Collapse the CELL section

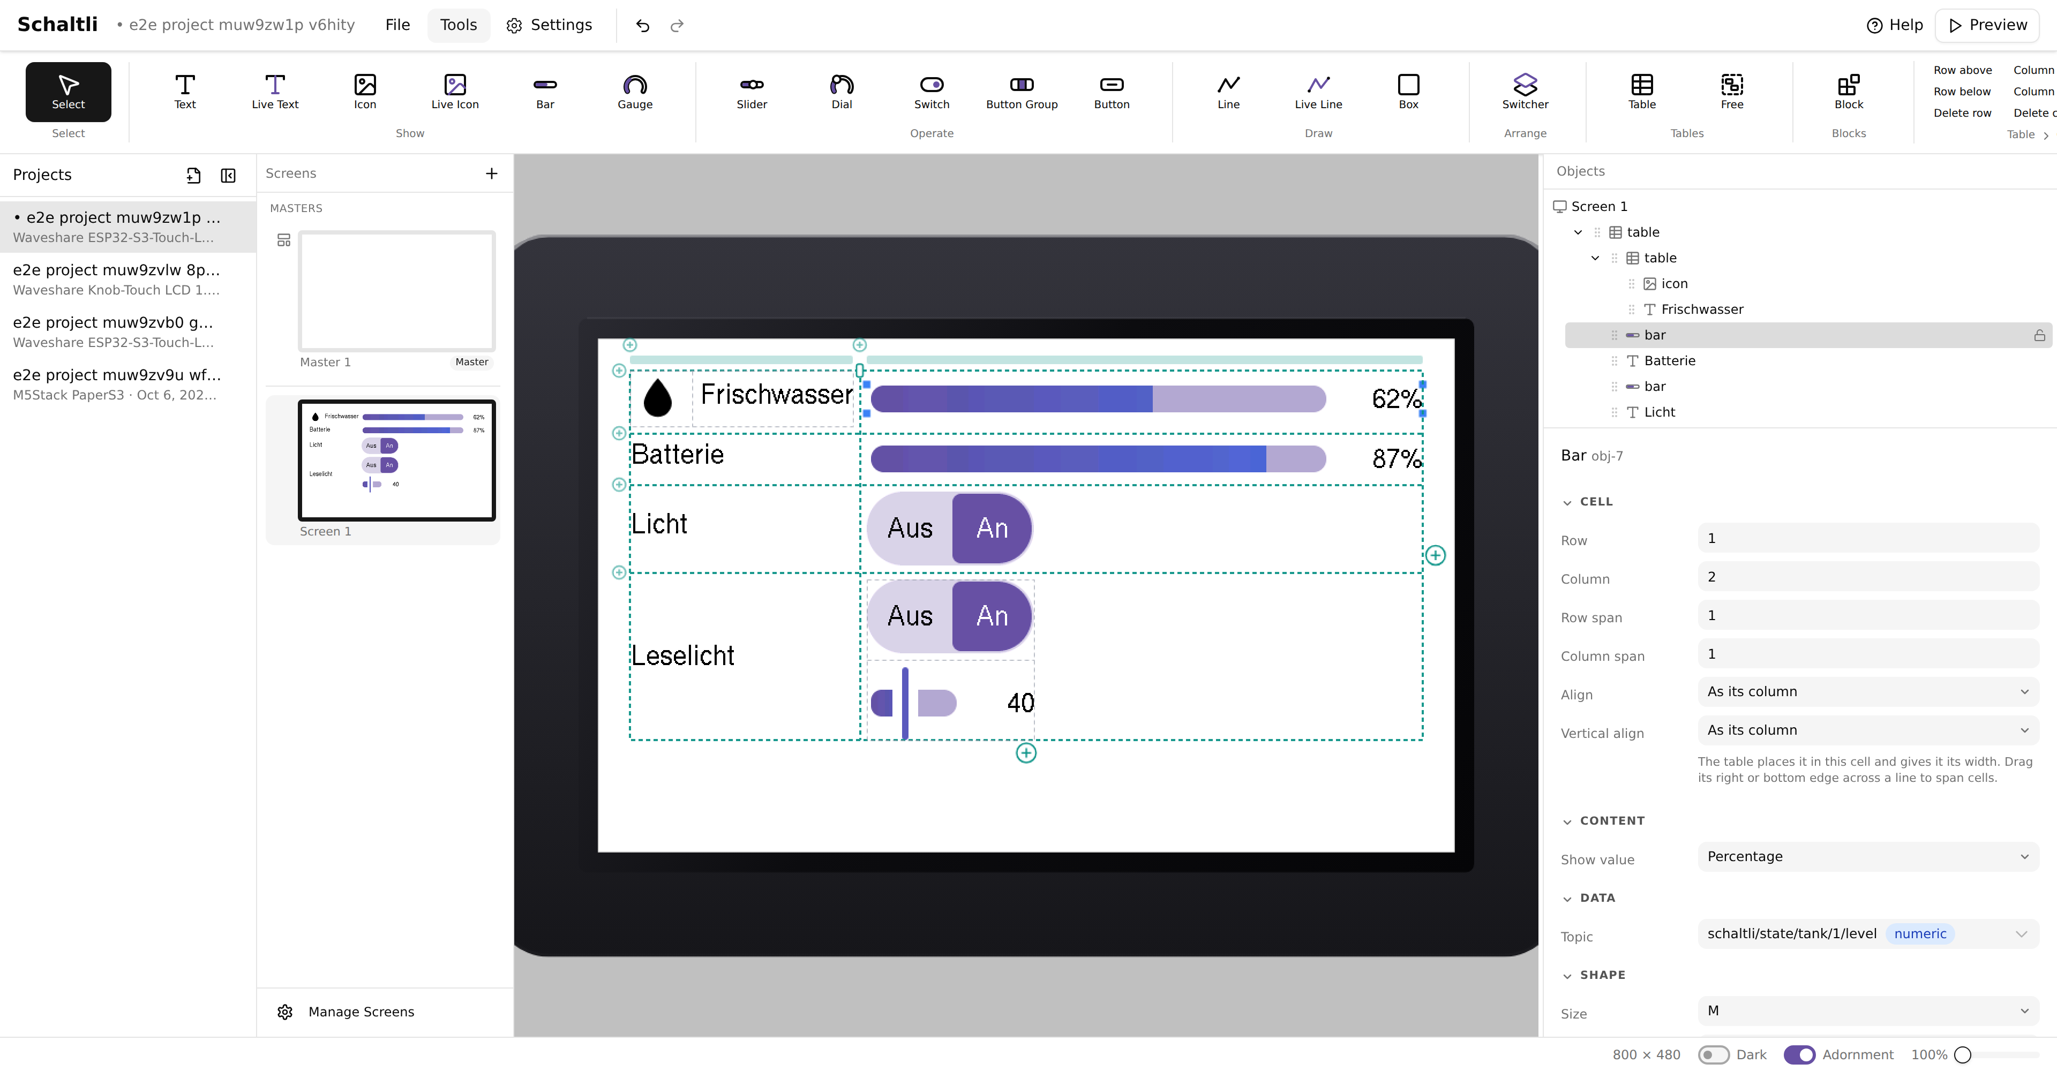point(1587,502)
